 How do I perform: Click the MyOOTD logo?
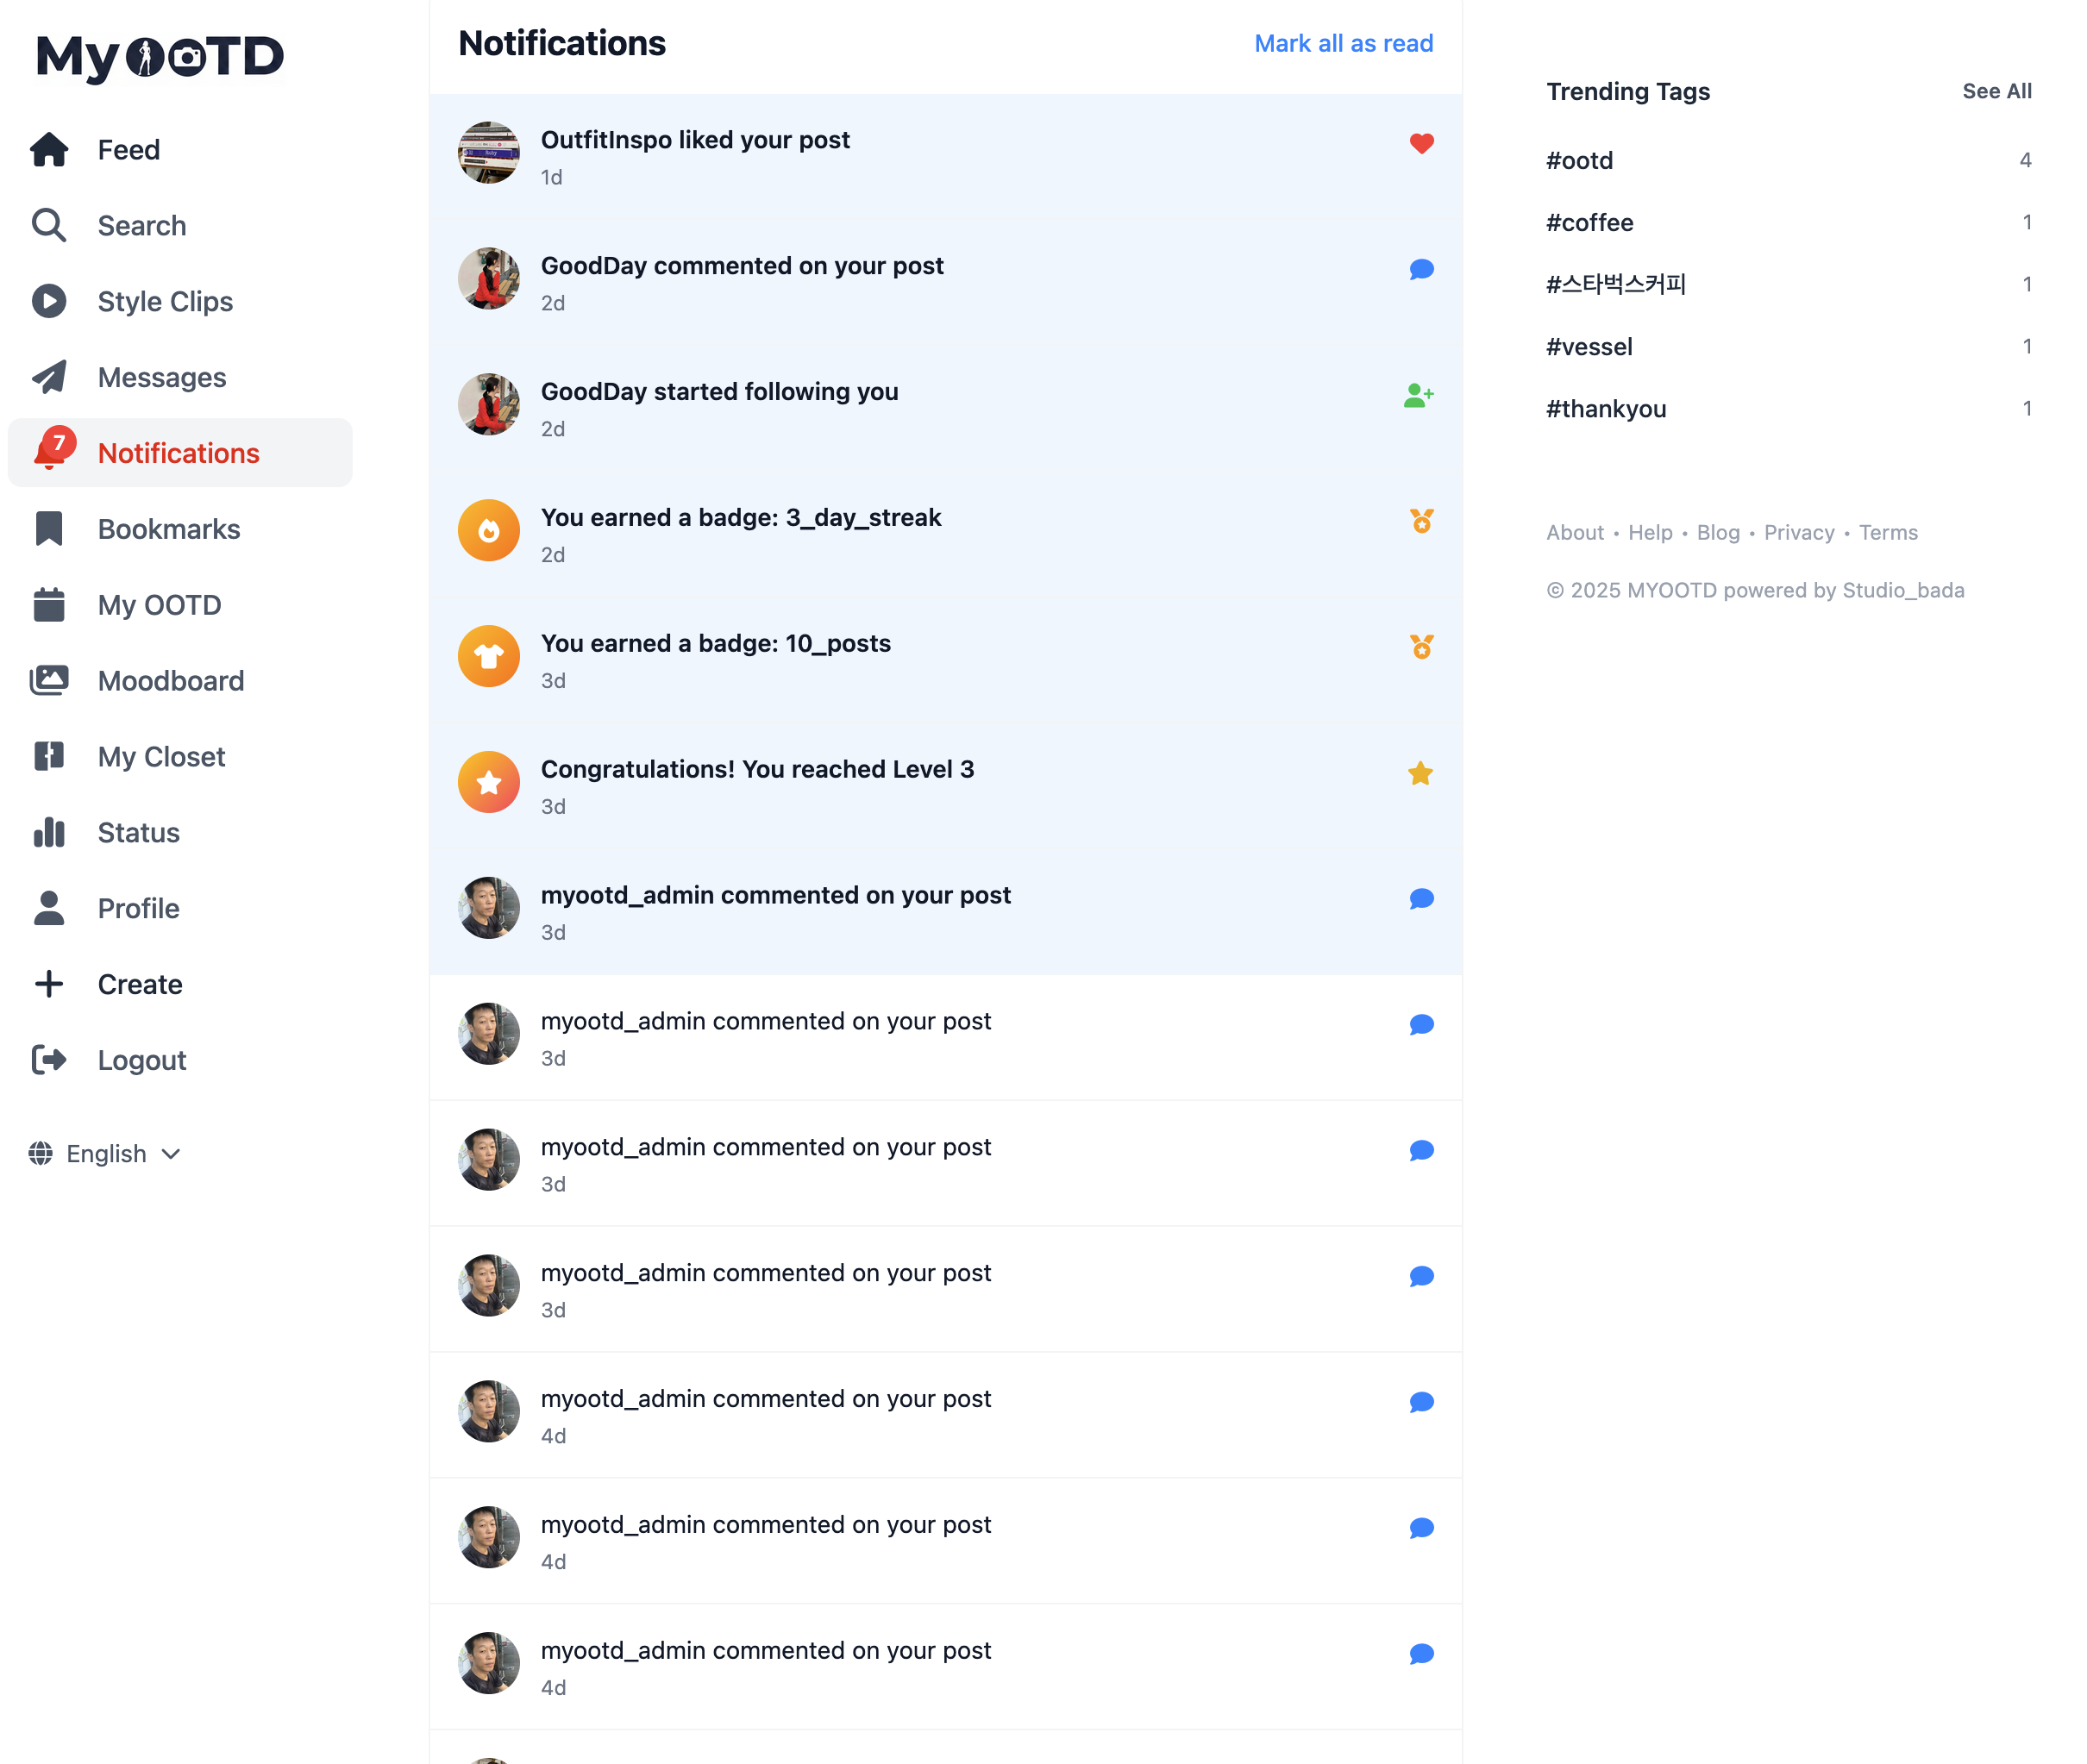tap(160, 57)
